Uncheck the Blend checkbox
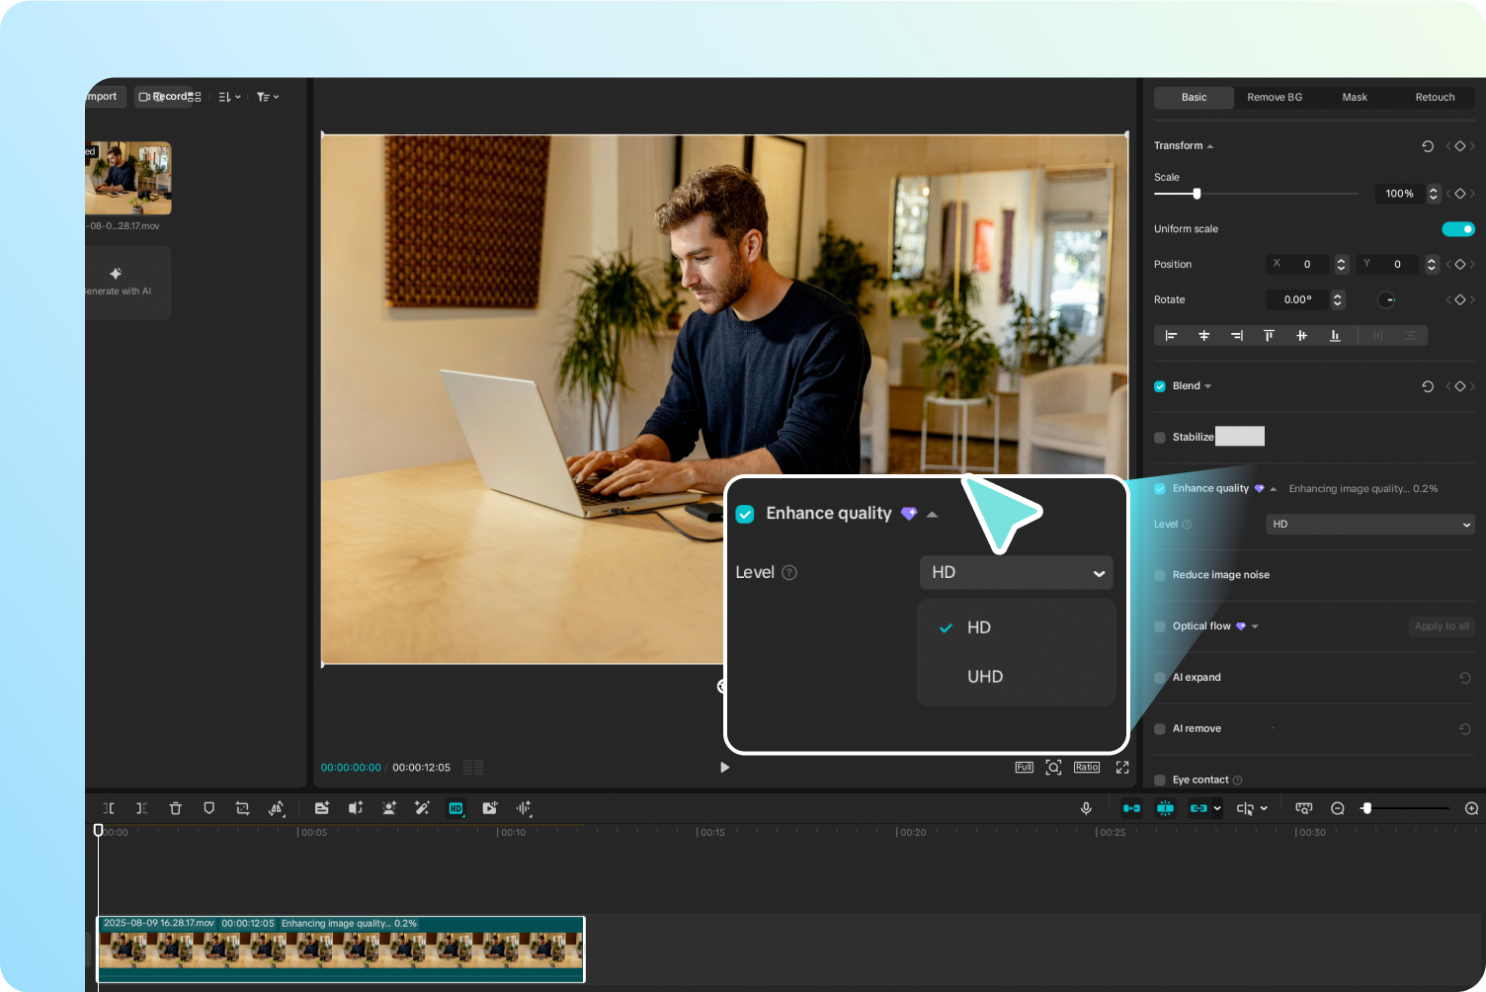 [x=1160, y=386]
